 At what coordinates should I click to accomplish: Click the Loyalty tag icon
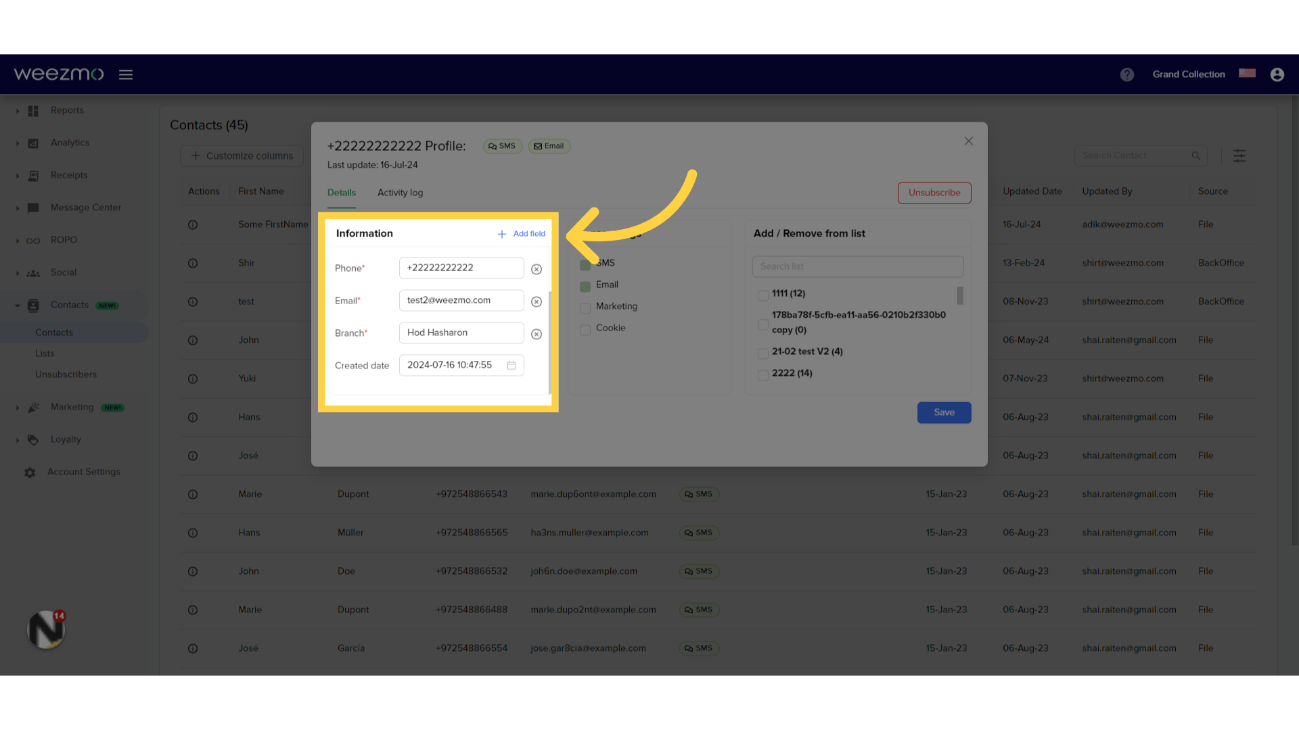[x=33, y=440]
